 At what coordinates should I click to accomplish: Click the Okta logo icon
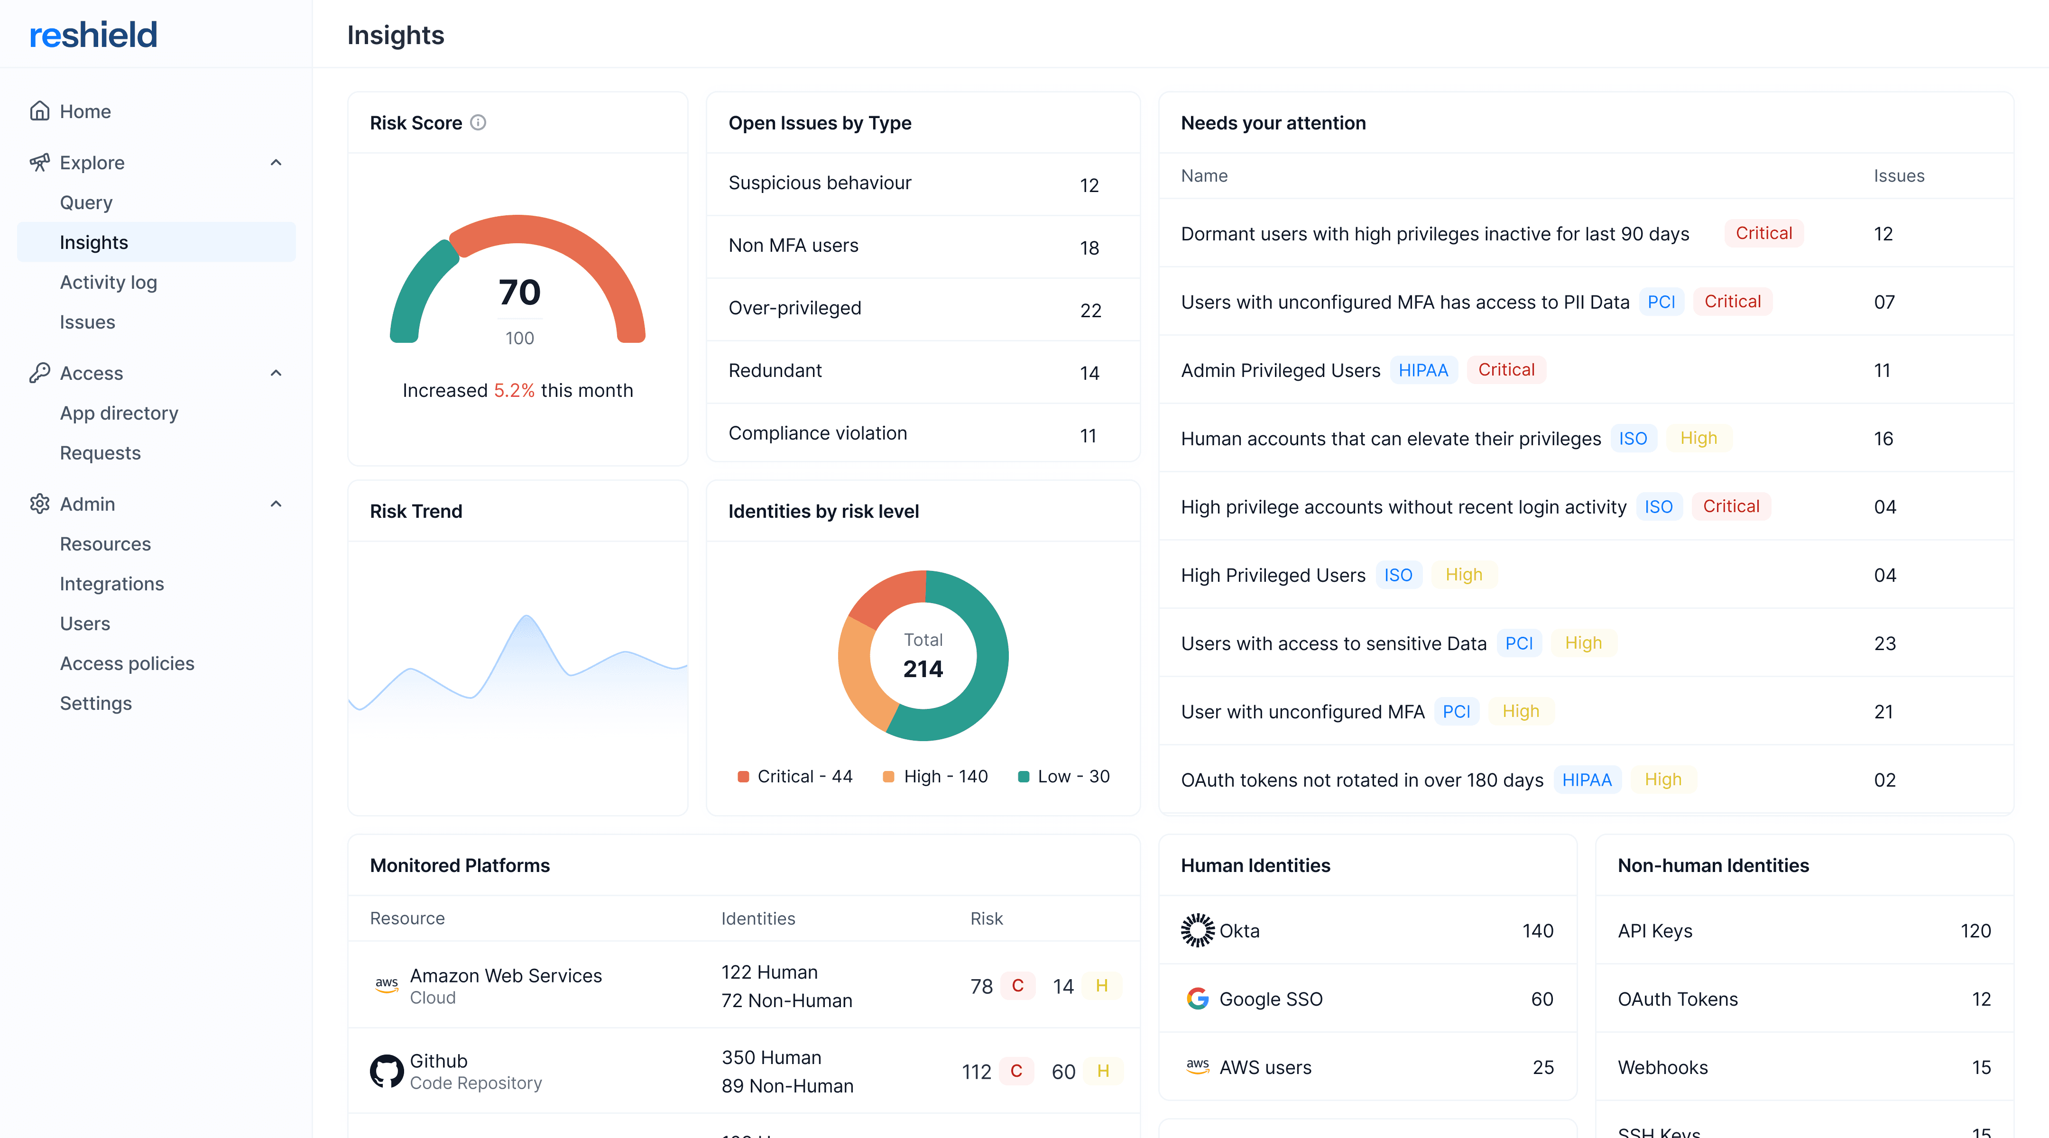(x=1197, y=930)
